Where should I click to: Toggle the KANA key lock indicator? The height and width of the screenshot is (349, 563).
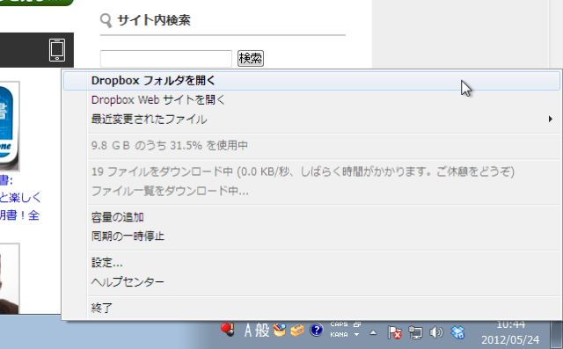click(339, 334)
